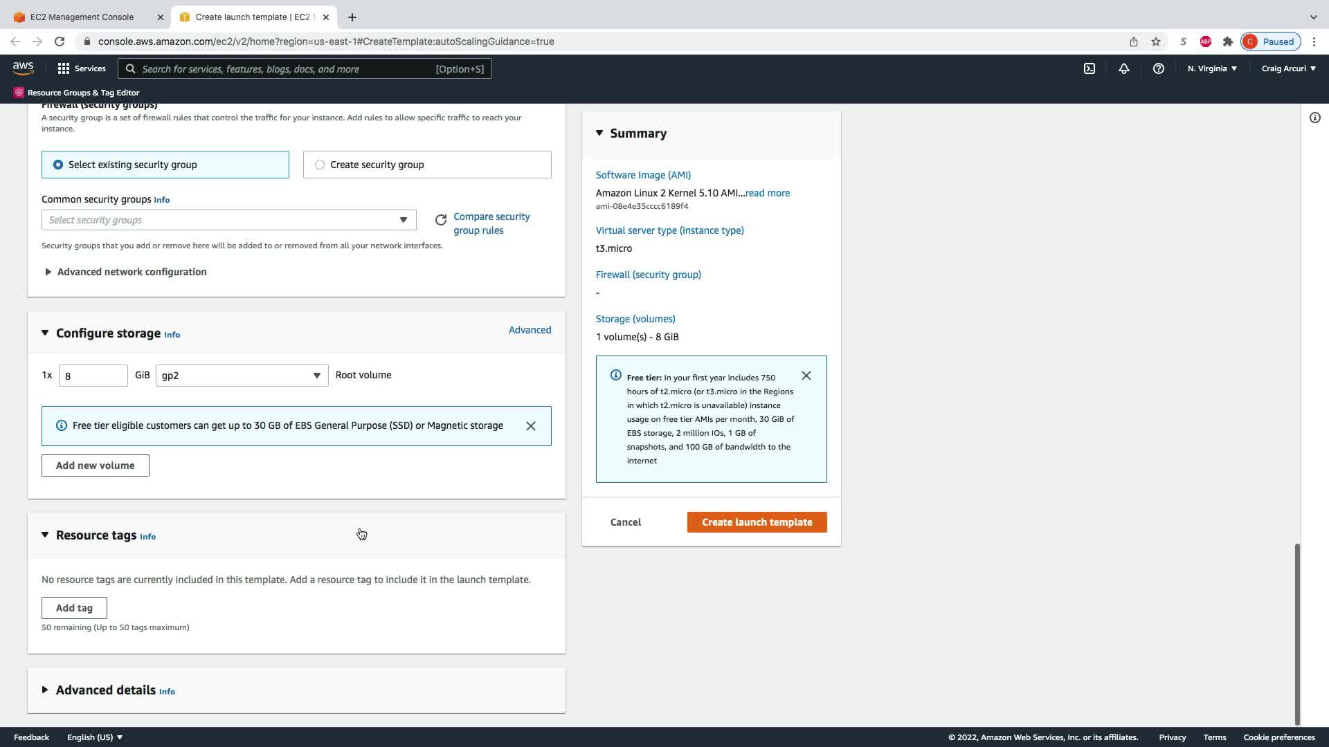The height and width of the screenshot is (747, 1329).
Task: Open AWS CloudShell icon in the header
Action: 1089,68
